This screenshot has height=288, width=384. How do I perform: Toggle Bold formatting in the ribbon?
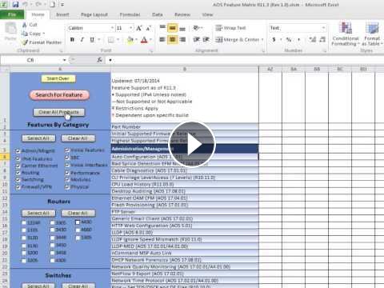(72, 40)
